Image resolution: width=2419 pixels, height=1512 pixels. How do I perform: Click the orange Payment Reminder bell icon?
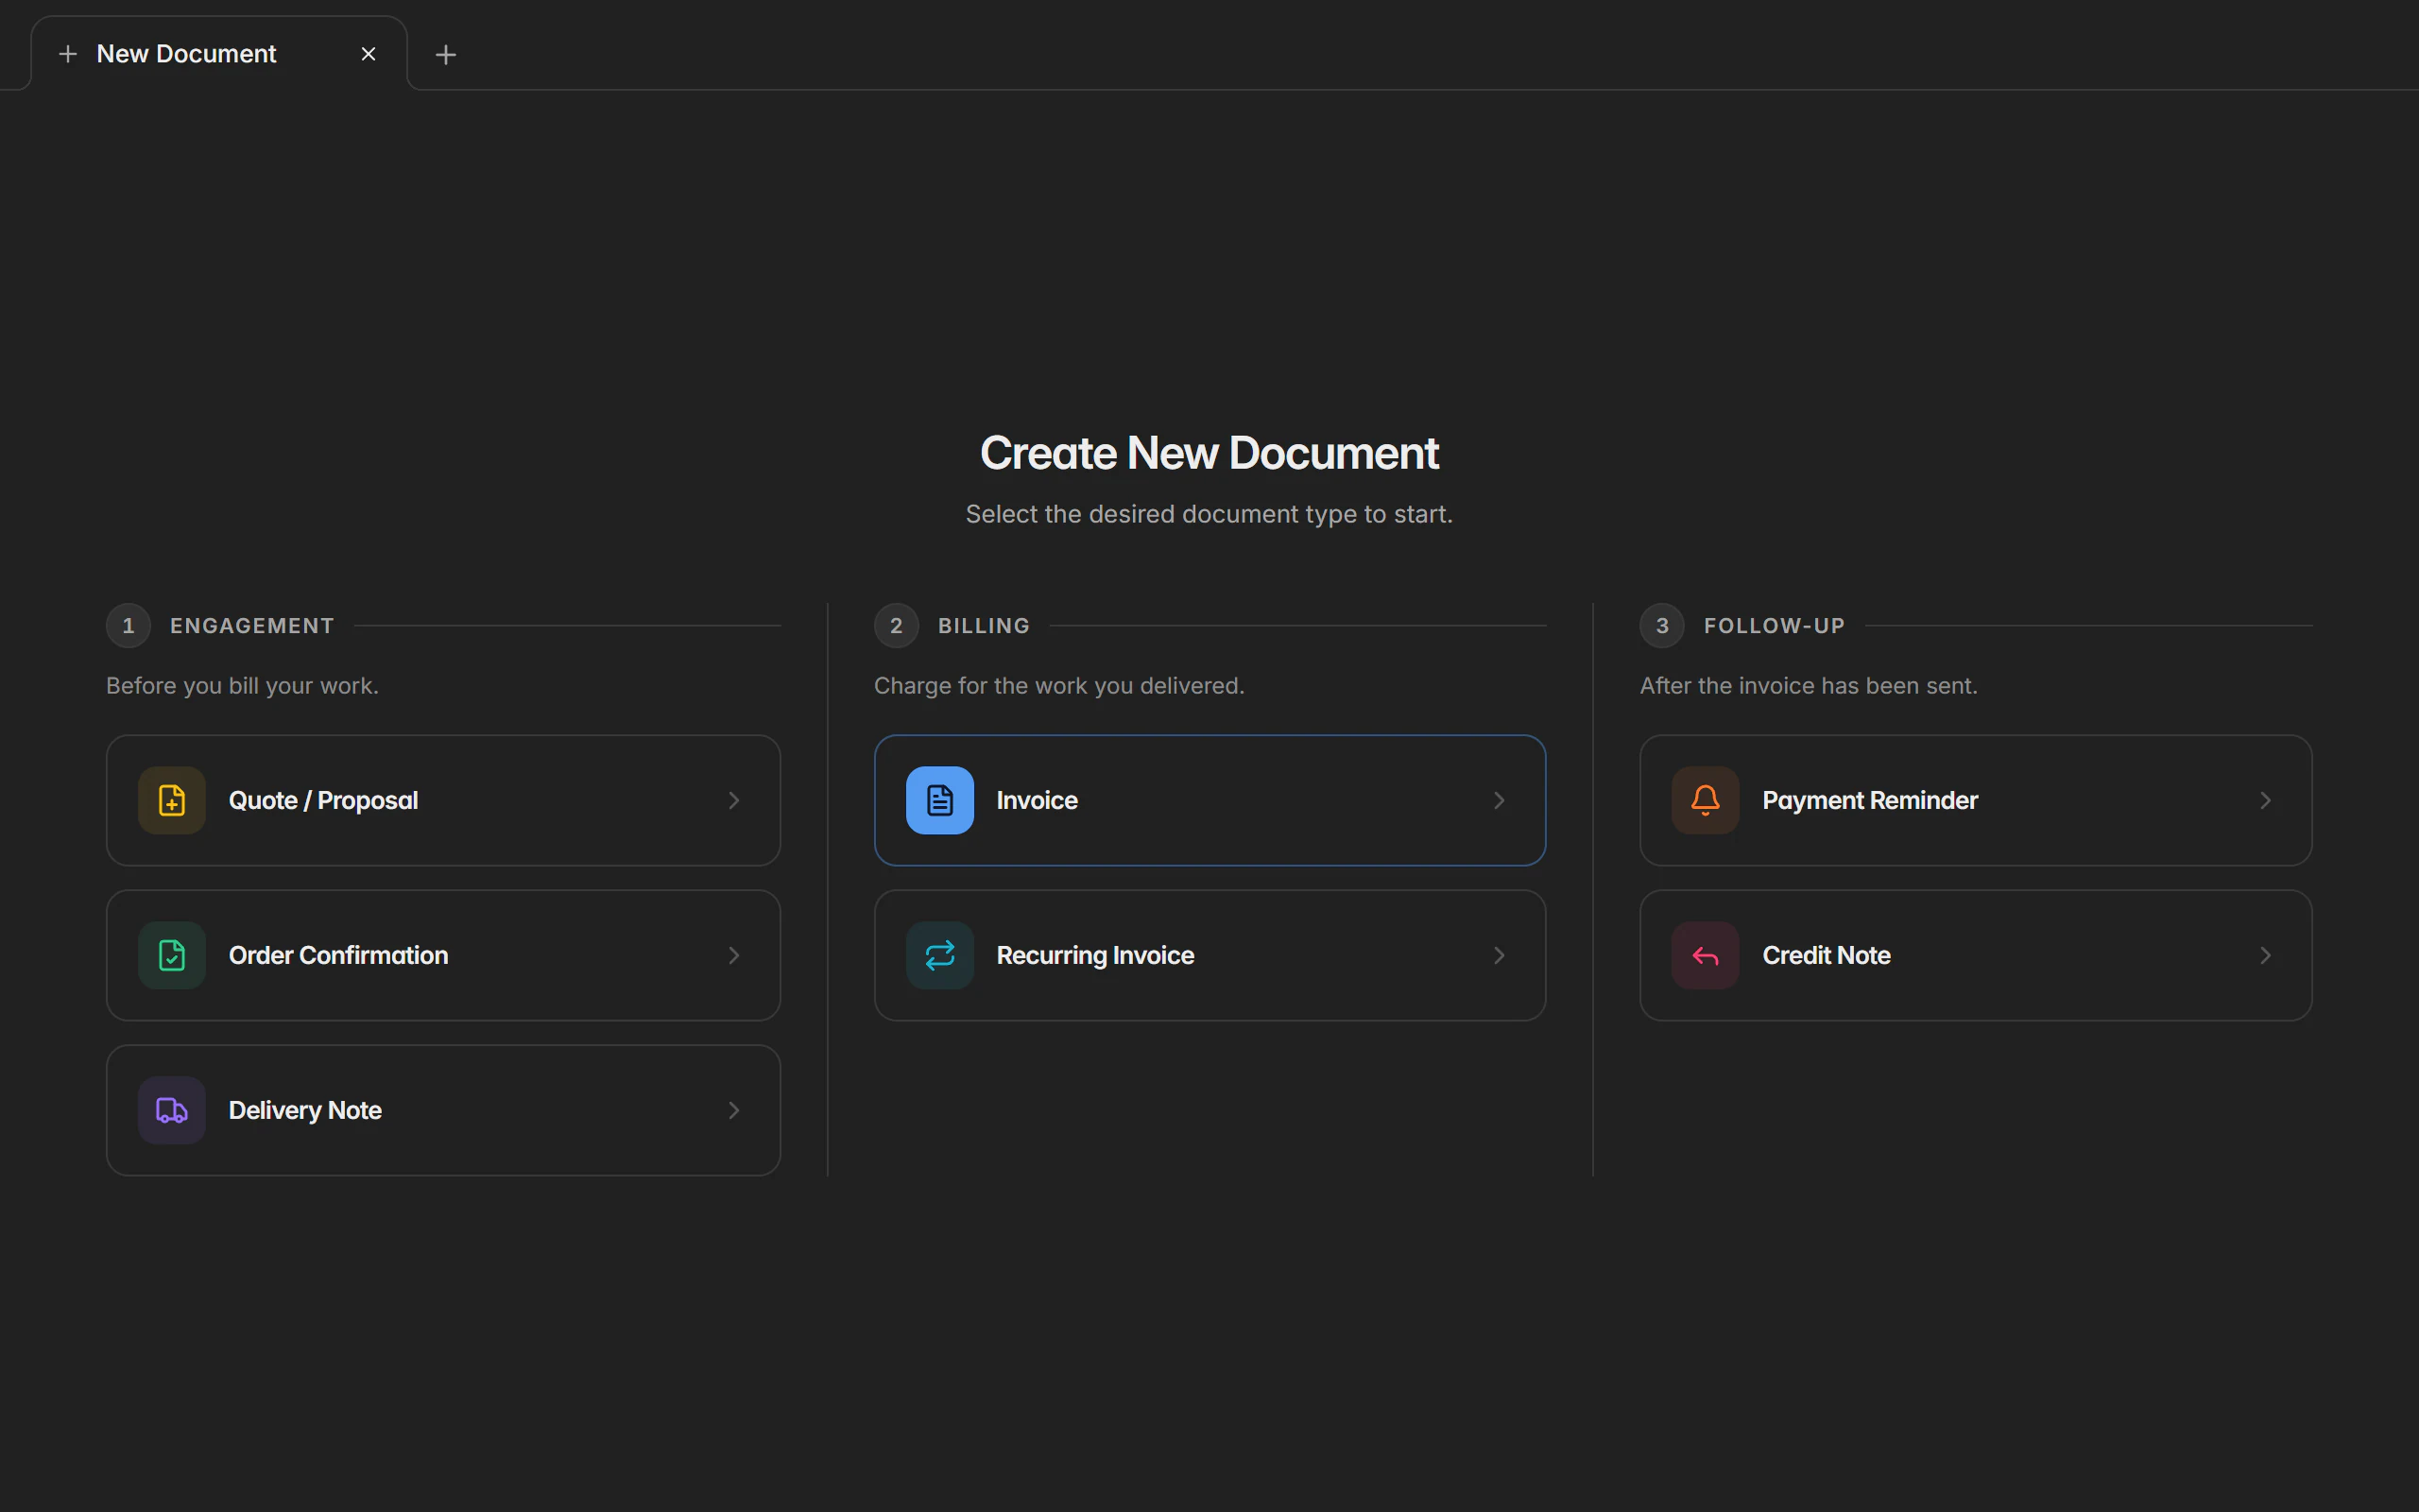pos(1706,800)
